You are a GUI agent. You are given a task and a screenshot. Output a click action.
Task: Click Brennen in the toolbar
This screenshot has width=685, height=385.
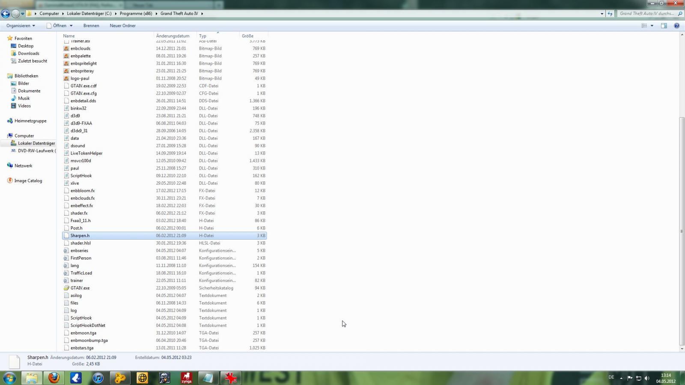tap(91, 26)
